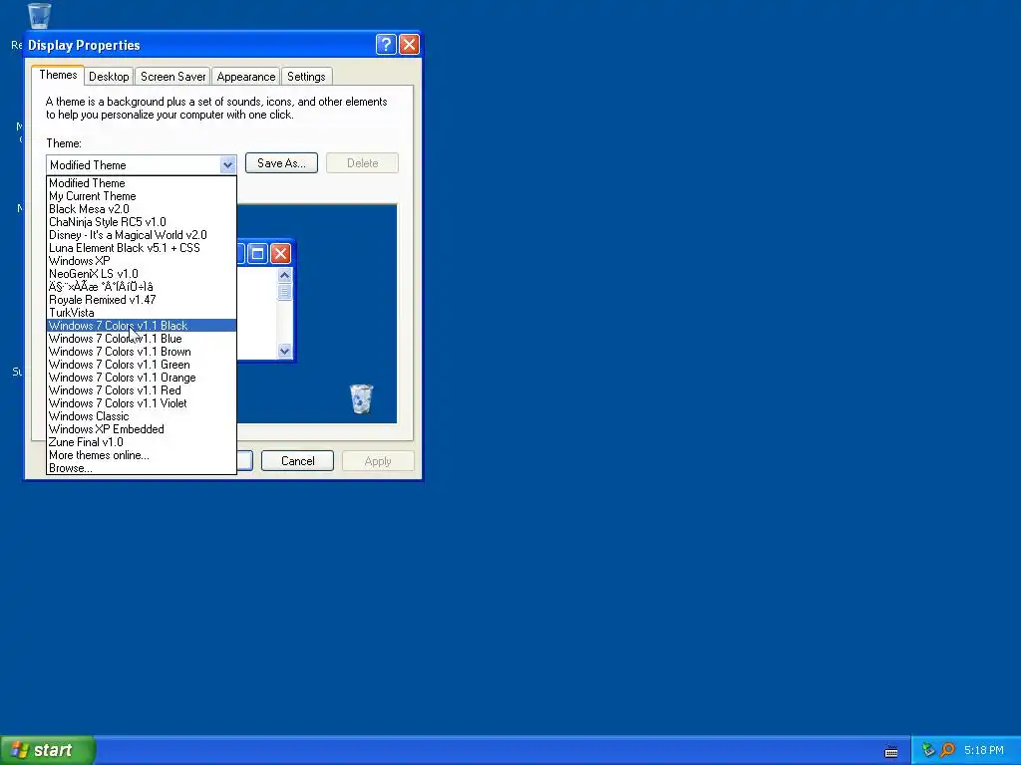Screen dimensions: 1021x765
Task: Collapse the Theme dropdown arrow
Action: tap(227, 165)
